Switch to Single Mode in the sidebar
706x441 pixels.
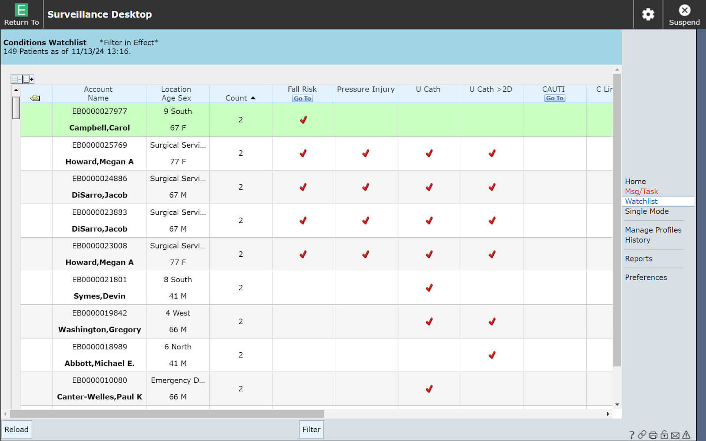pos(646,211)
